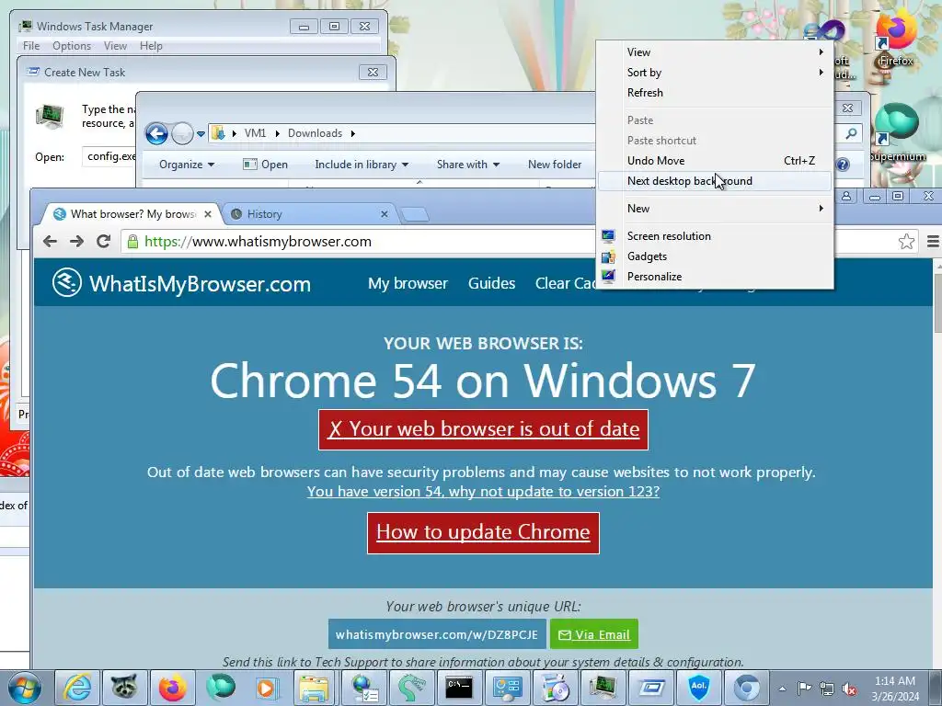Bookmark this page with the star icon
The height and width of the screenshot is (706, 942).
906,242
